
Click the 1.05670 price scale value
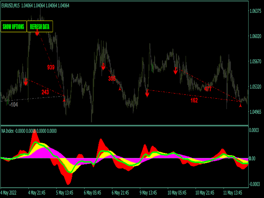pyautogui.click(x=255, y=61)
